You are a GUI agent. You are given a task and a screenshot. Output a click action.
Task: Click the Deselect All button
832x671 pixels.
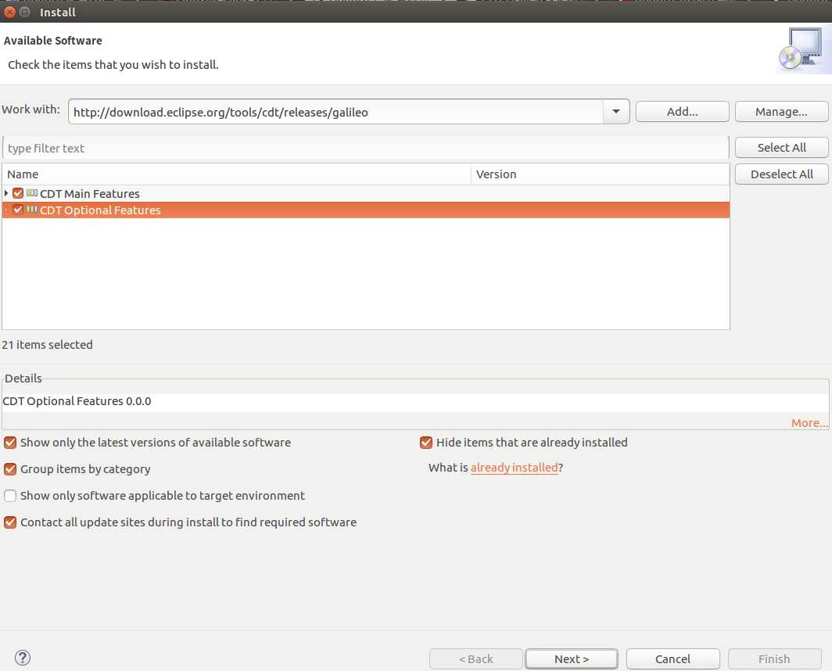pyautogui.click(x=782, y=174)
